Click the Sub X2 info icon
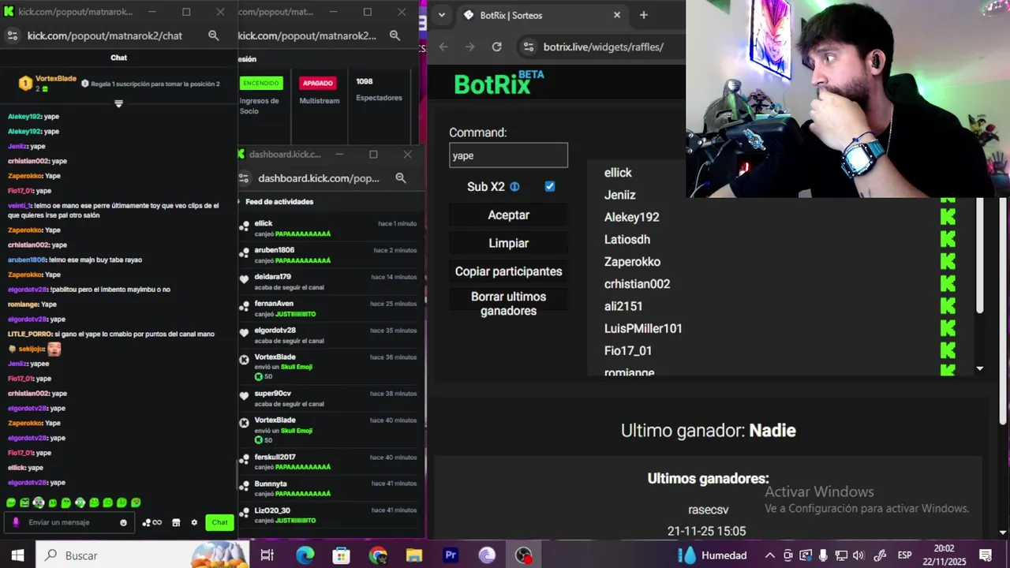Screen dimensions: 1010x568 tap(514, 187)
